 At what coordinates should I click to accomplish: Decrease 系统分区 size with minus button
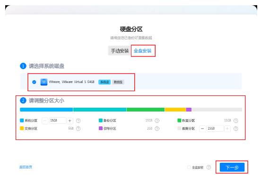click(x=45, y=121)
